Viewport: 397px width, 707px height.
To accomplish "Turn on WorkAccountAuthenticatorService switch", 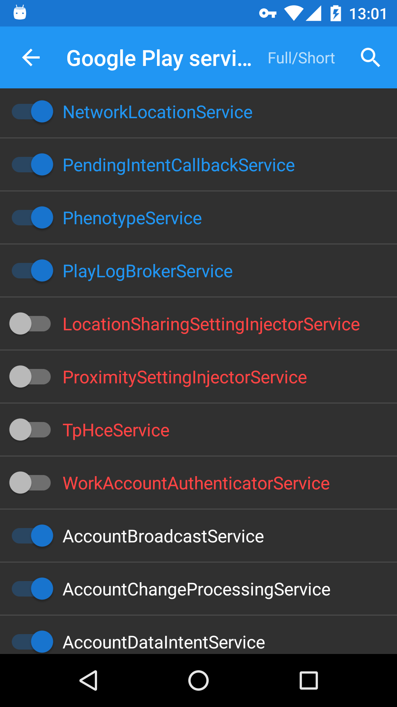I will pos(30,483).
